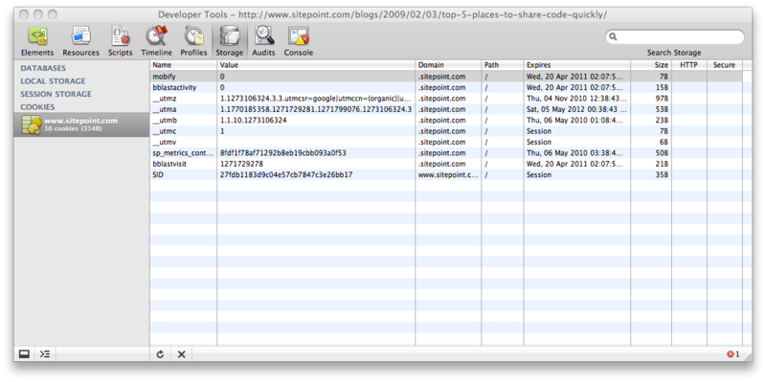
Task: Delete the selected cookie
Action: click(x=181, y=354)
